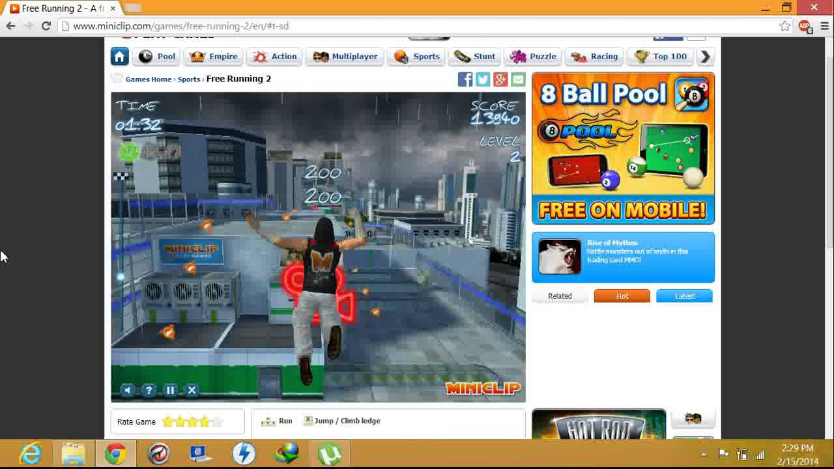Switch to the Hot tab
This screenshot has height=469, width=834.
(x=622, y=296)
